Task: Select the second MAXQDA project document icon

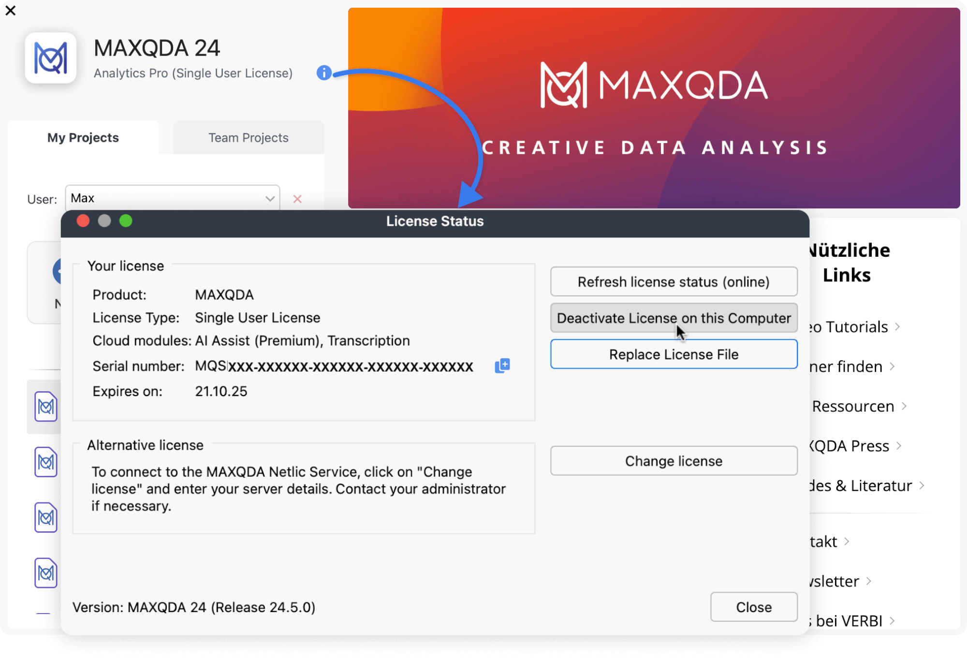Action: [45, 462]
